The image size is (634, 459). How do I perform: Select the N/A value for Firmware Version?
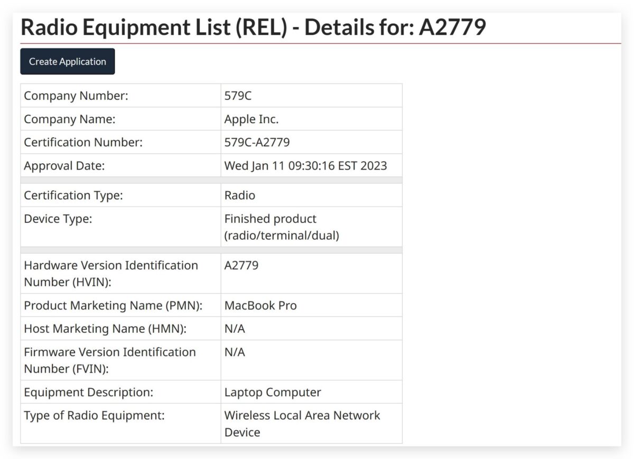pyautogui.click(x=235, y=352)
